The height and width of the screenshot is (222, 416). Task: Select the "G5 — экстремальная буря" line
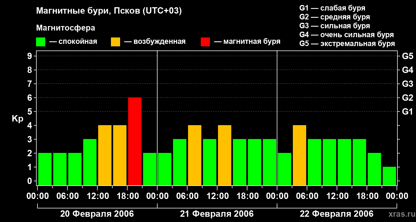click(347, 44)
